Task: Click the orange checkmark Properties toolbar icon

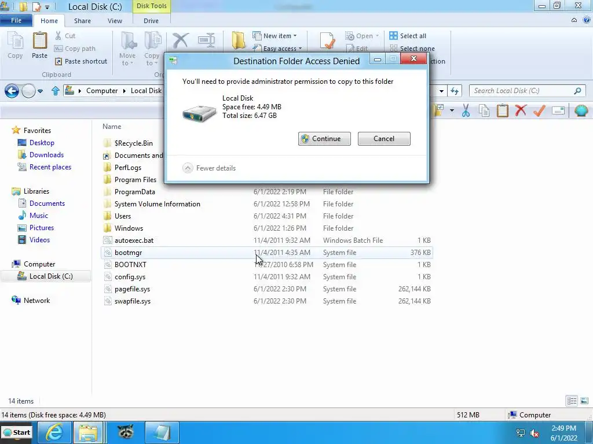Action: [539, 110]
